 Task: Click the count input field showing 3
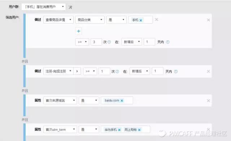click(96, 42)
